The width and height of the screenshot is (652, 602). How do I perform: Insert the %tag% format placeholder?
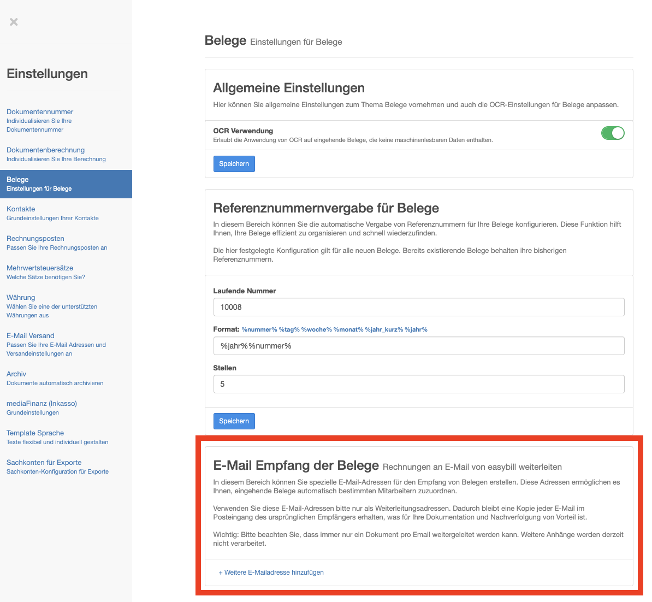(x=289, y=329)
